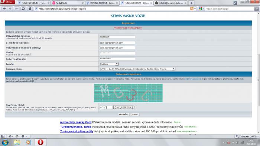Viewport: 260px width, 146px height.
Task: Open the RSS feed icon in address bar
Action: [x=192, y=9]
